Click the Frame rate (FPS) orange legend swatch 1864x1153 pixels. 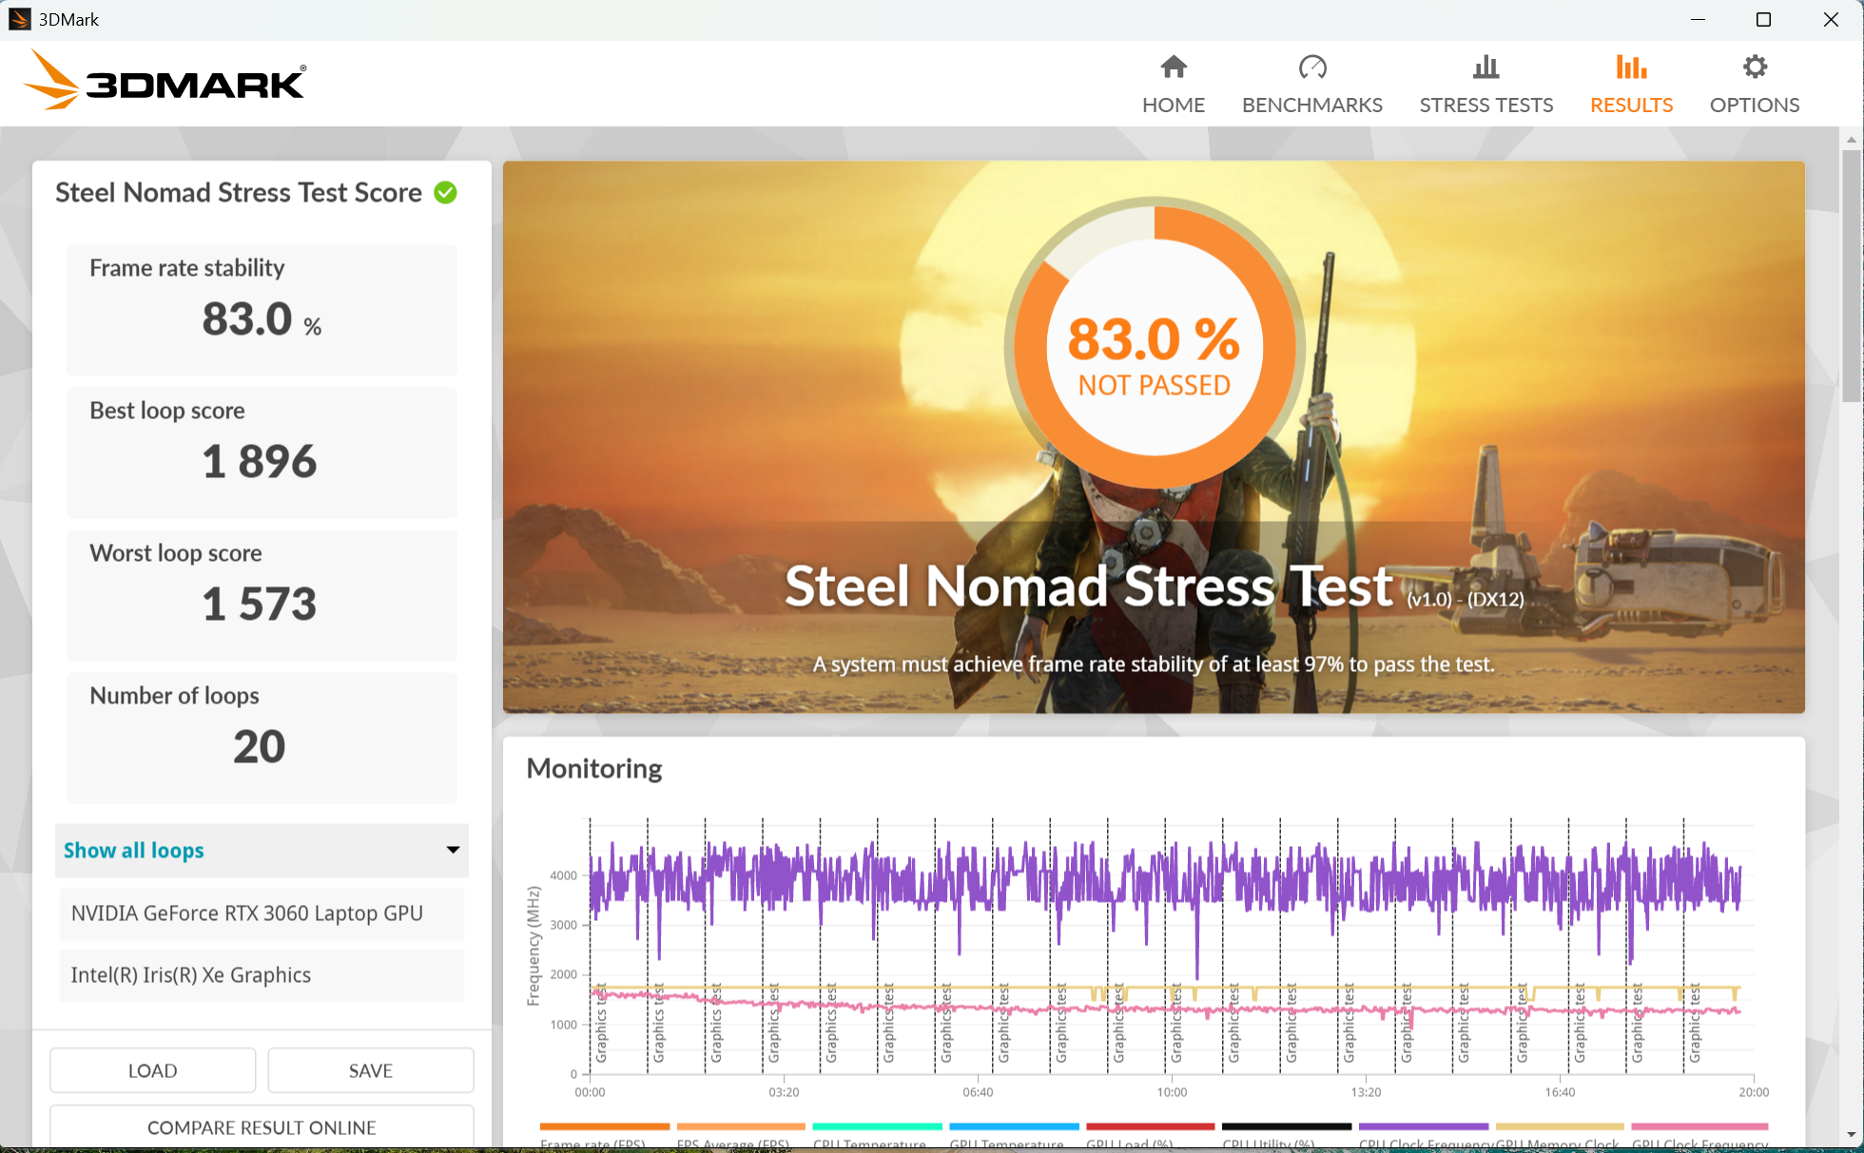(605, 1126)
